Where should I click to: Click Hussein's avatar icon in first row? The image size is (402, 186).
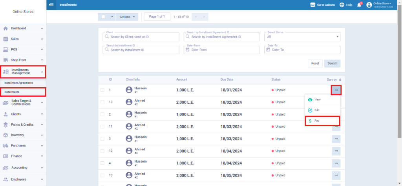click(129, 90)
